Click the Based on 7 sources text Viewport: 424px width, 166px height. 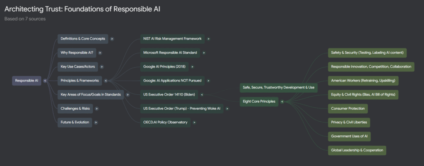pyautogui.click(x=25, y=19)
